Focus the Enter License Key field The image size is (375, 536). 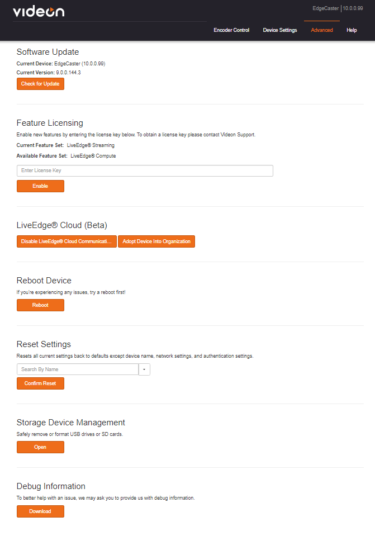145,170
